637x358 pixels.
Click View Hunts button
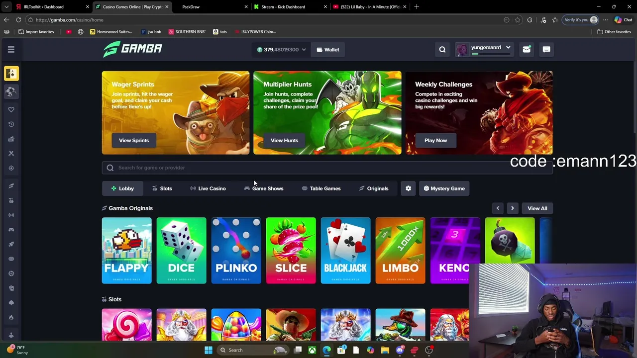pyautogui.click(x=284, y=140)
